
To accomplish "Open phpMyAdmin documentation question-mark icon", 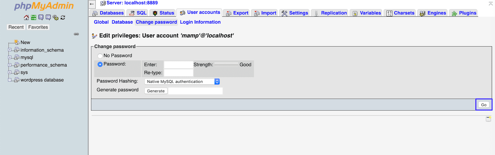I will (x=41, y=17).
